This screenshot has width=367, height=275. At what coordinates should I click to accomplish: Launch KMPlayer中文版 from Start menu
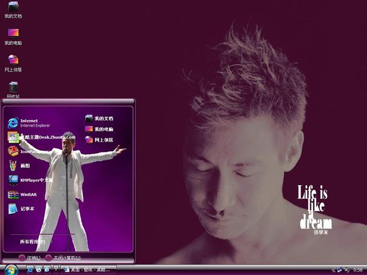point(30,180)
